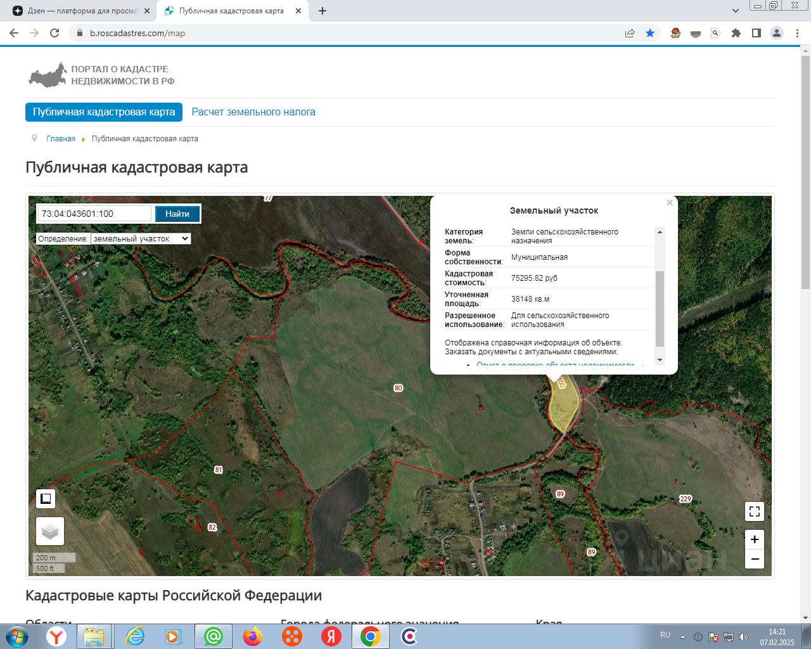Click parcel label 229 on map
Screen dimensions: 811x649
pos(686,499)
